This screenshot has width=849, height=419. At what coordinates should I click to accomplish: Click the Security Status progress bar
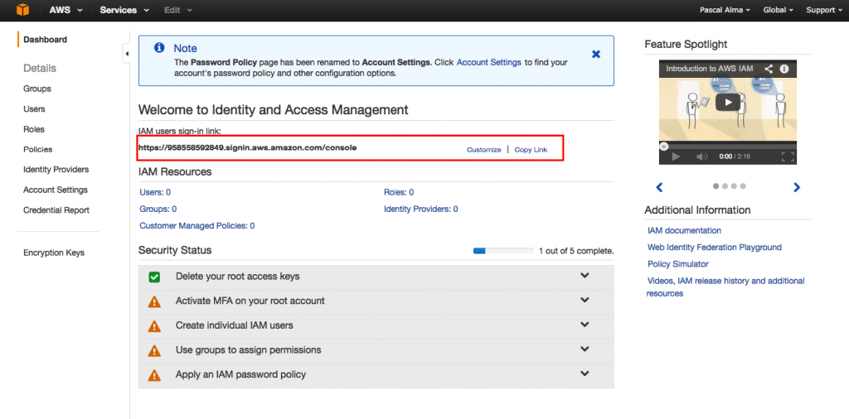click(503, 251)
